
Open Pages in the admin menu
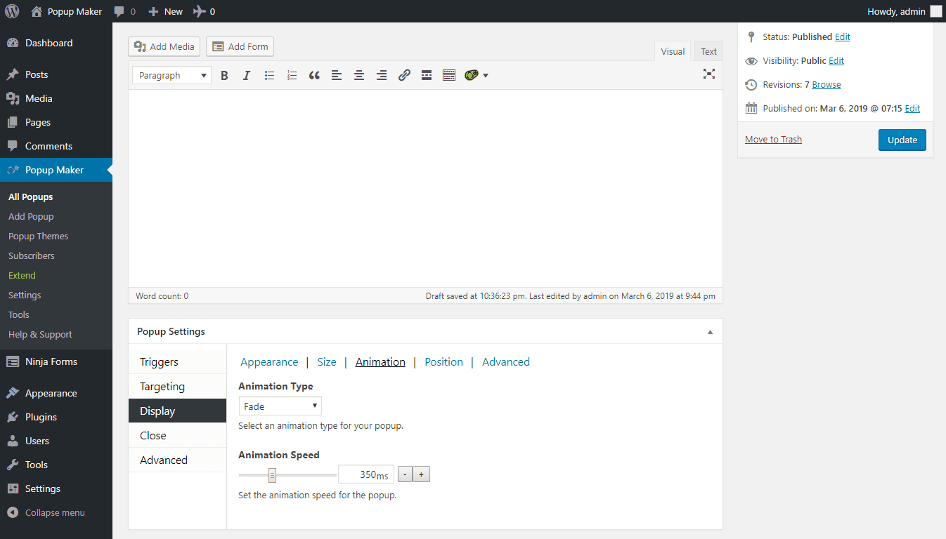(56, 122)
